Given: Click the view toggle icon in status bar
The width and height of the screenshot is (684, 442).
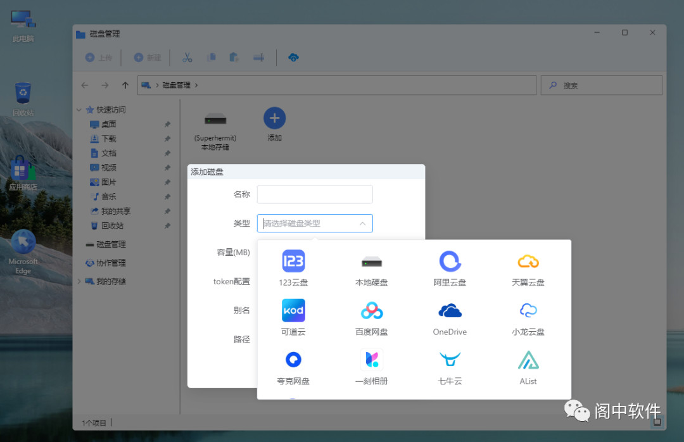Looking at the screenshot, I should tap(657, 422).
